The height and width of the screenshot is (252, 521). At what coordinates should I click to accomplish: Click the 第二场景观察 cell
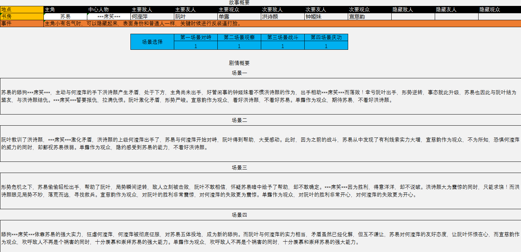point(239,38)
